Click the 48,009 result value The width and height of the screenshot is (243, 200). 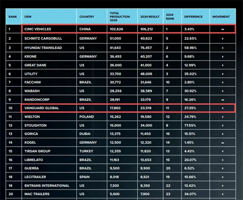pyautogui.click(x=146, y=74)
